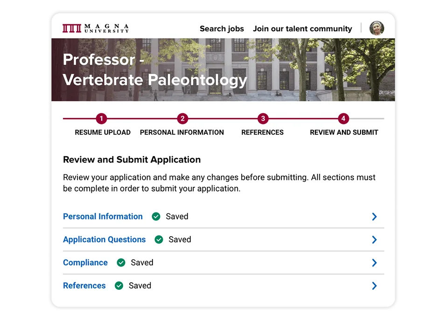446x321 pixels.
Task: Select step 1 Resume Upload circle
Action: point(101,119)
